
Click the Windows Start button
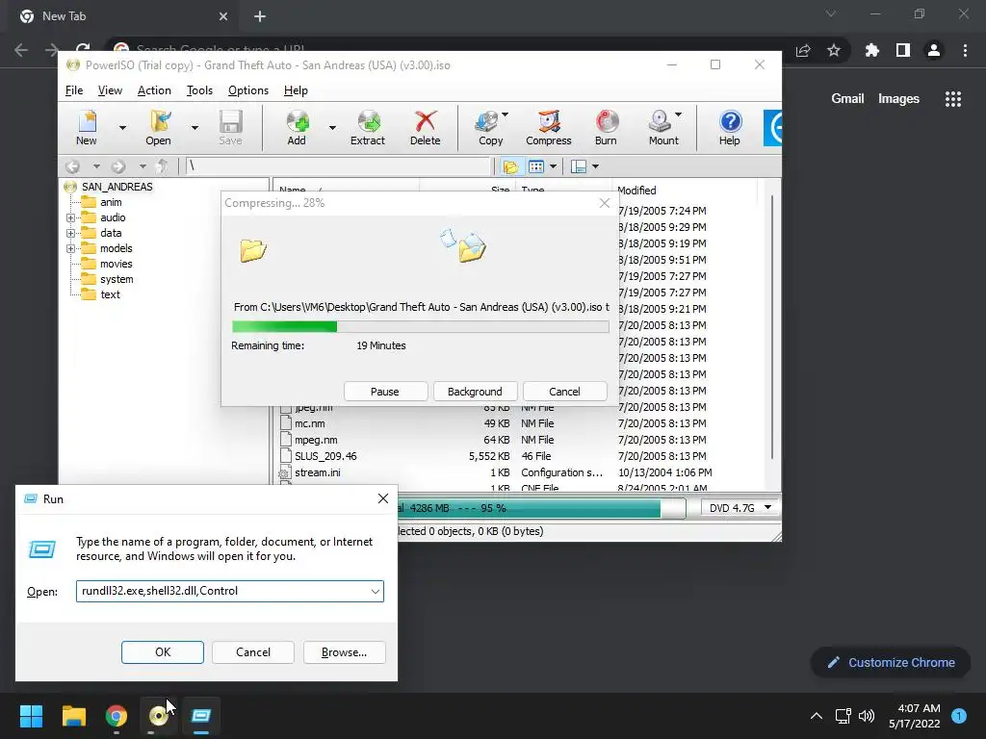pyautogui.click(x=32, y=716)
